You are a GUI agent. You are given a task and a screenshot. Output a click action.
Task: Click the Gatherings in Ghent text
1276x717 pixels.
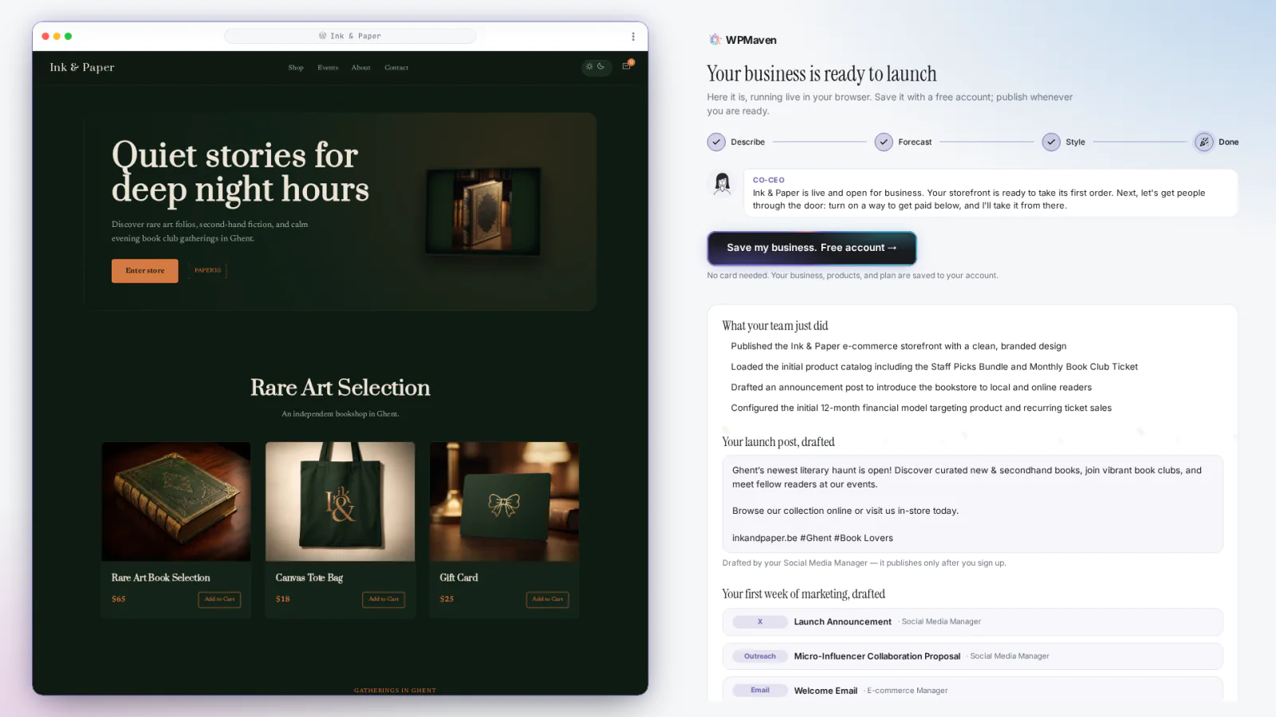396,691
